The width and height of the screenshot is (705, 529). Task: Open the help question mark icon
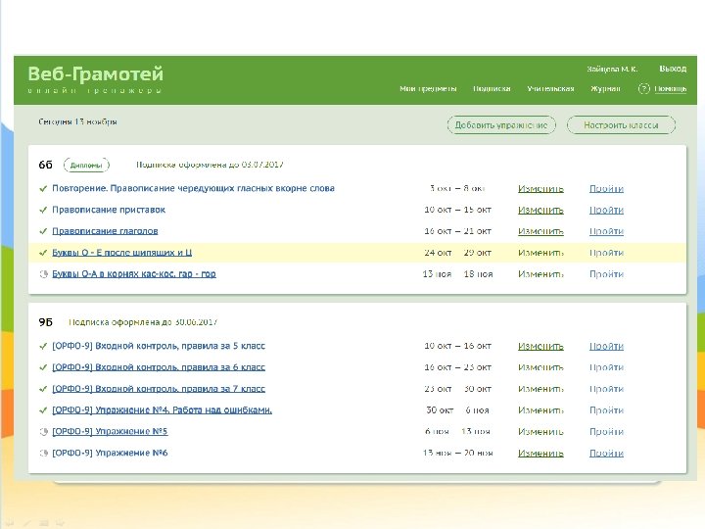pos(644,88)
